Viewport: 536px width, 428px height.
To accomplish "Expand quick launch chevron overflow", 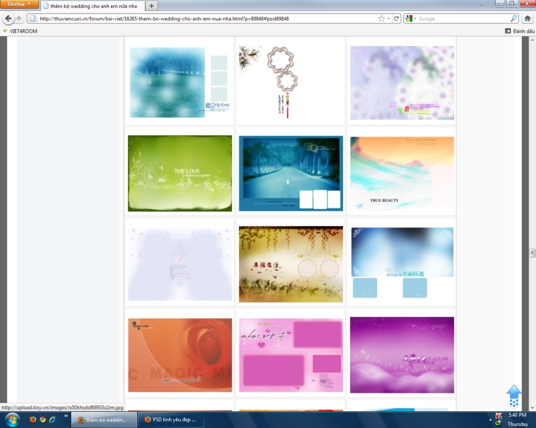I will [x=65, y=415].
